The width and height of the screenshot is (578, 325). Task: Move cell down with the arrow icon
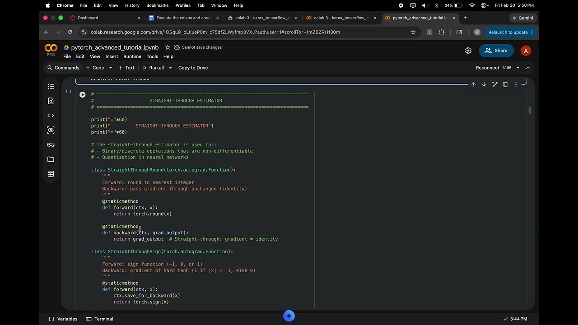point(484,84)
